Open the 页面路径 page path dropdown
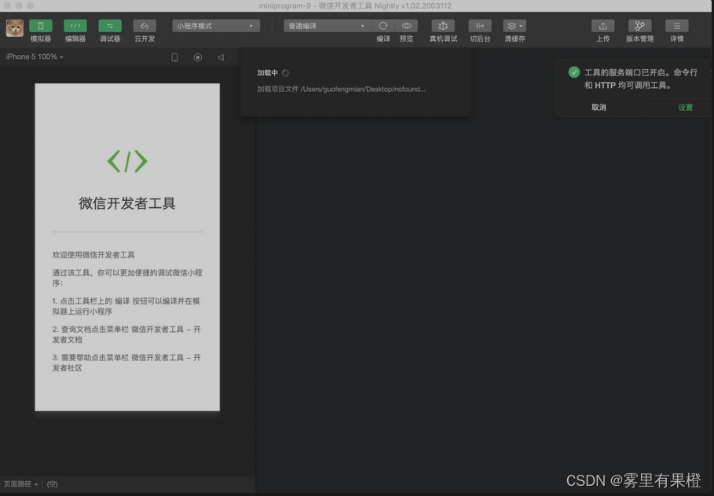The width and height of the screenshot is (714, 496). [x=21, y=484]
